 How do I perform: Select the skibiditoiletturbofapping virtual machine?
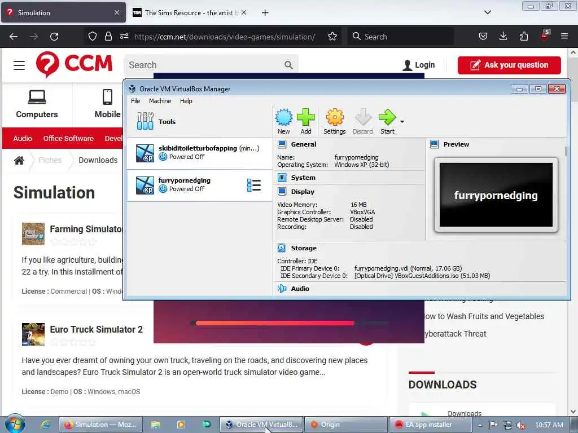[199, 153]
